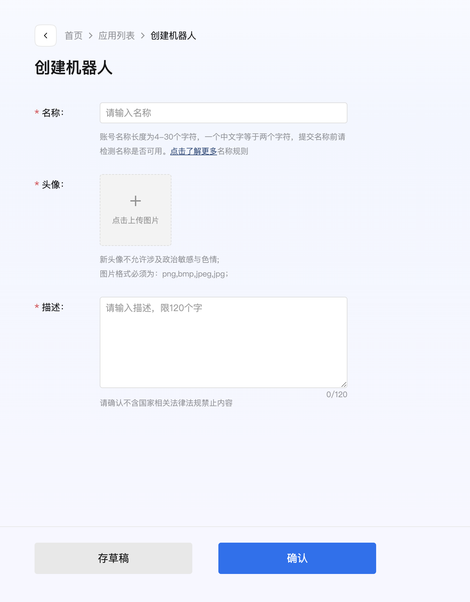Click the chevron after 应用列表 breadcrumb
The width and height of the screenshot is (470, 602).
143,36
